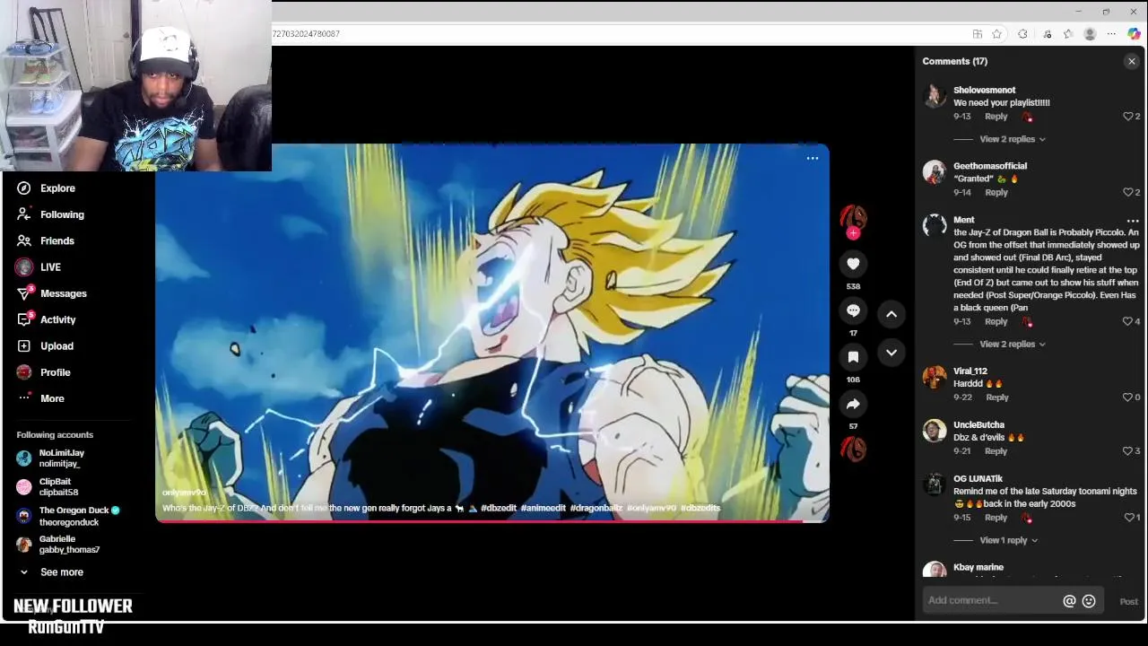1148x646 pixels.
Task: Post the comment
Action: tap(1128, 601)
